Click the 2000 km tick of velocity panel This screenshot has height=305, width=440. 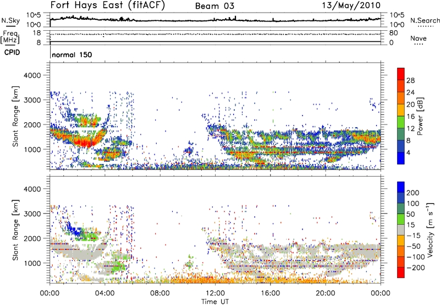click(32, 238)
